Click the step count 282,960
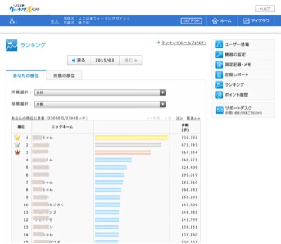 [x=189, y=182]
